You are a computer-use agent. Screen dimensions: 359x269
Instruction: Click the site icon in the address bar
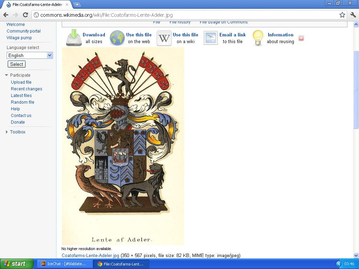click(x=36, y=15)
